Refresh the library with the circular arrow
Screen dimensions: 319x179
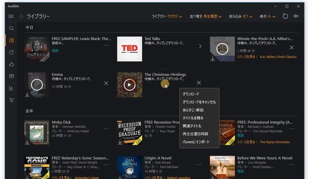pyautogui.click(x=285, y=16)
